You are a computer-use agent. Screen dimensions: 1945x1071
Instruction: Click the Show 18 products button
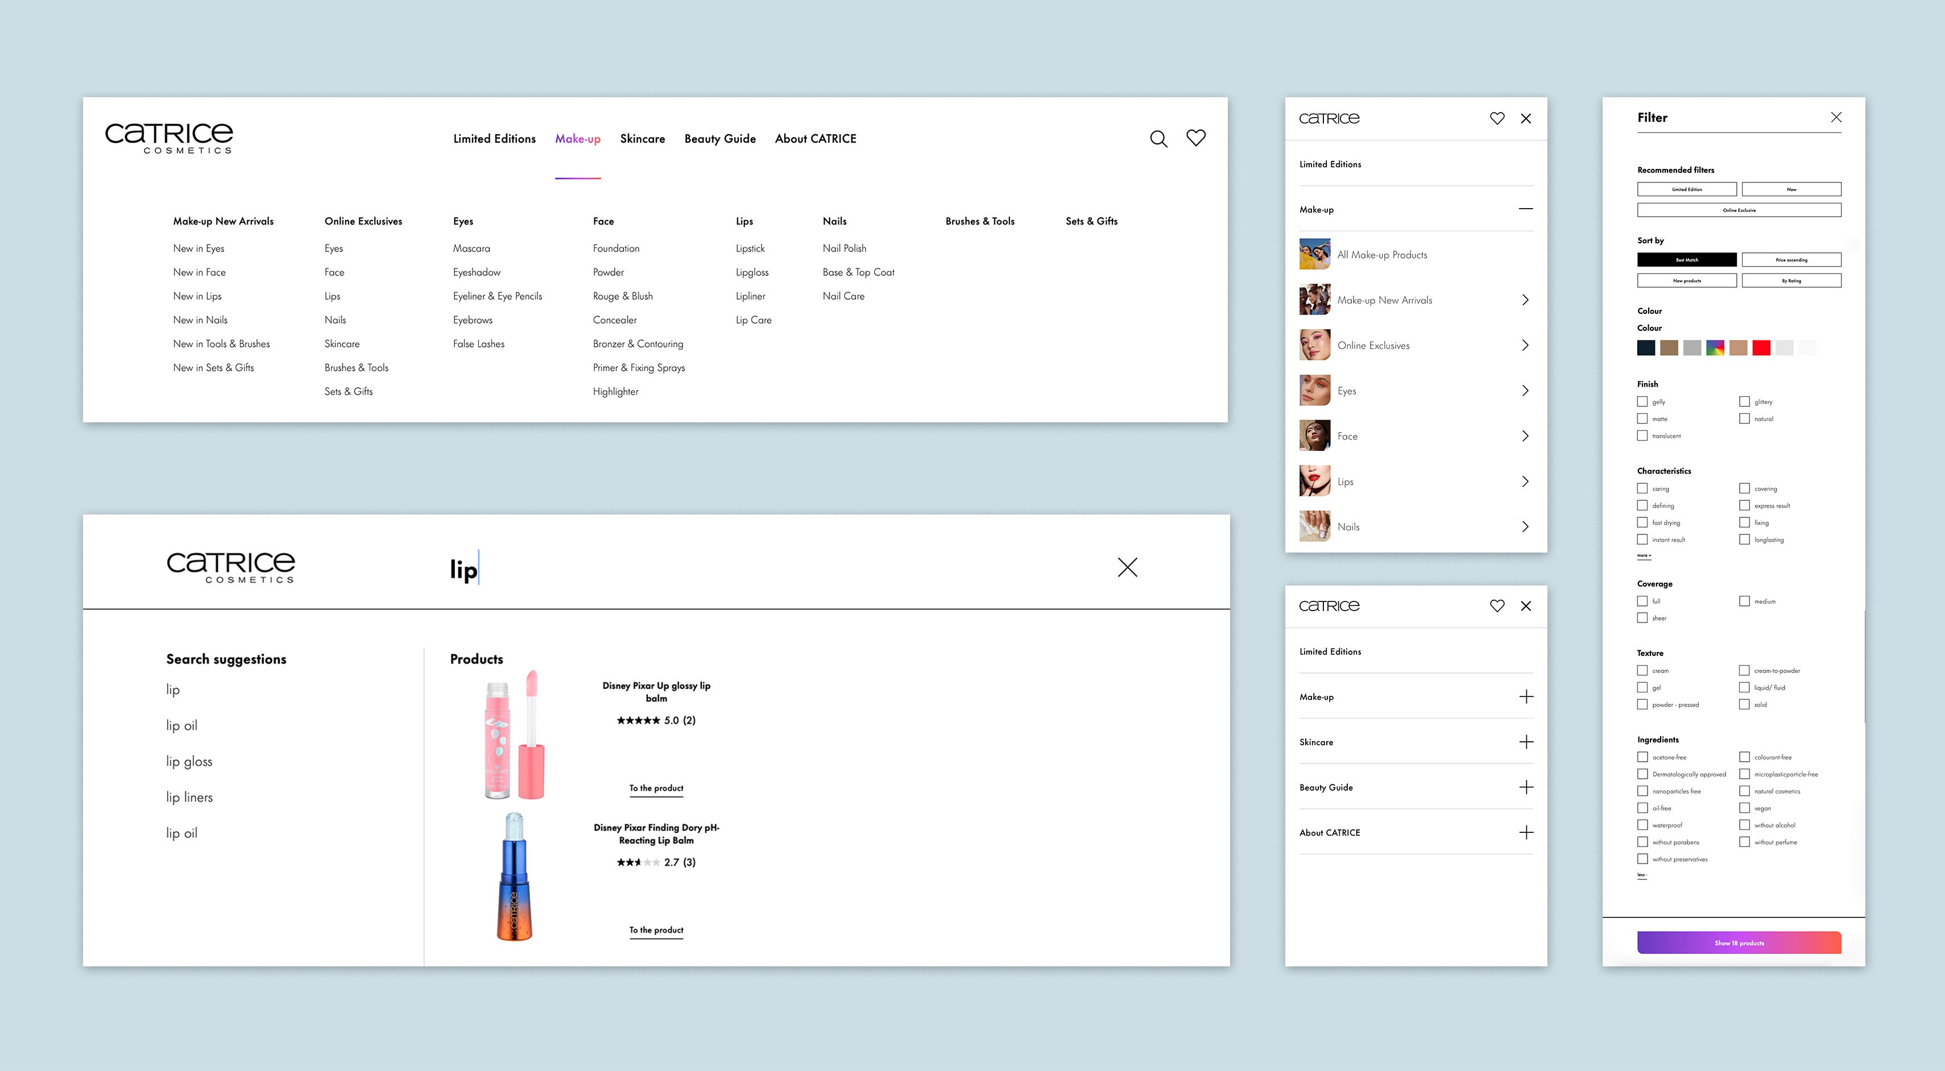(x=1739, y=943)
